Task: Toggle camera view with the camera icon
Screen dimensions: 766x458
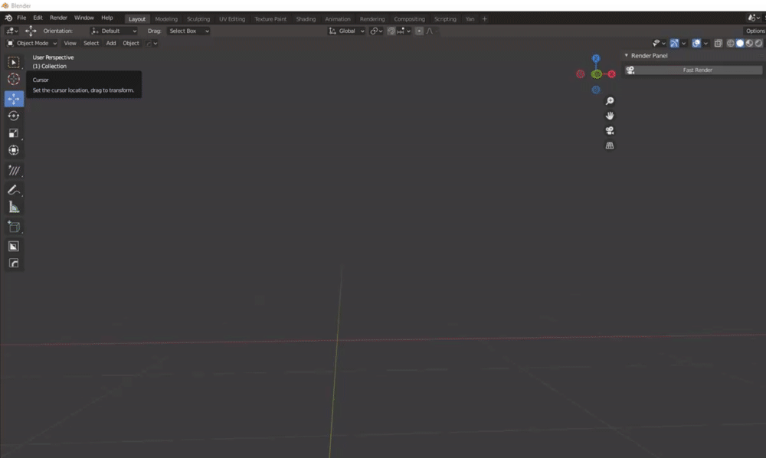Action: [x=610, y=130]
